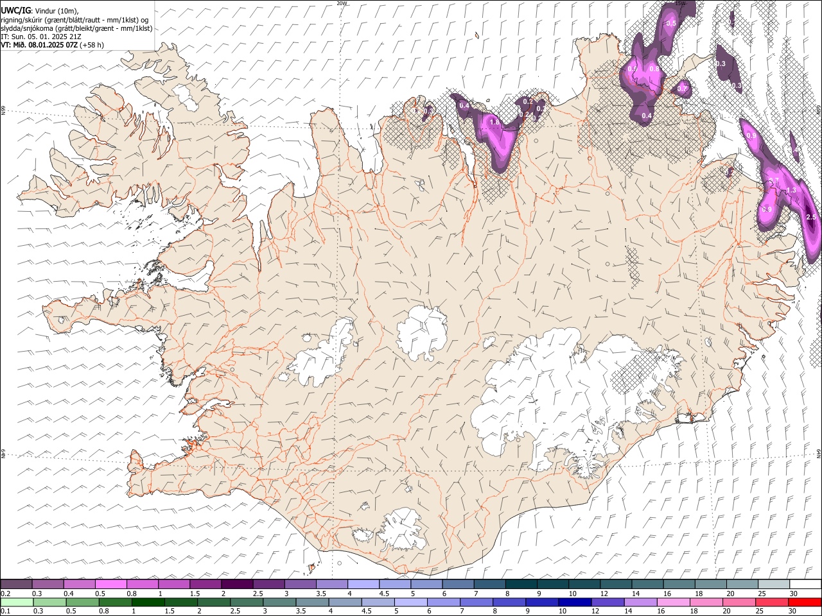The image size is (822, 616).
Task: Click the top-row legend swatch between 0.2 and 0.3
Action: tap(16, 584)
